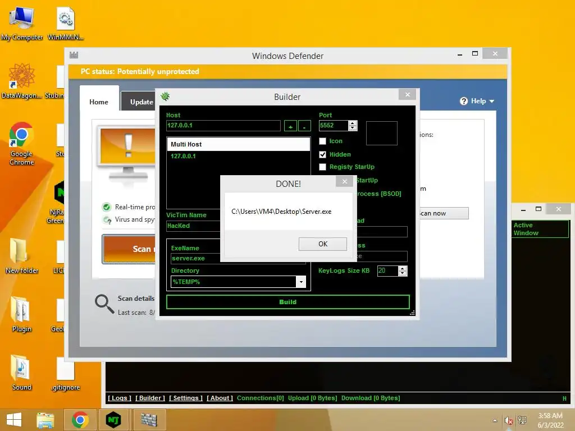Click the orange Scan button in Defender

pyautogui.click(x=129, y=249)
